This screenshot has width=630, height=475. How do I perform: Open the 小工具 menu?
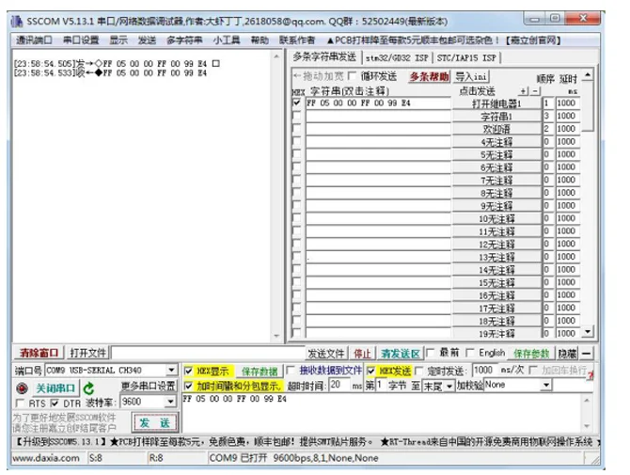tap(227, 40)
